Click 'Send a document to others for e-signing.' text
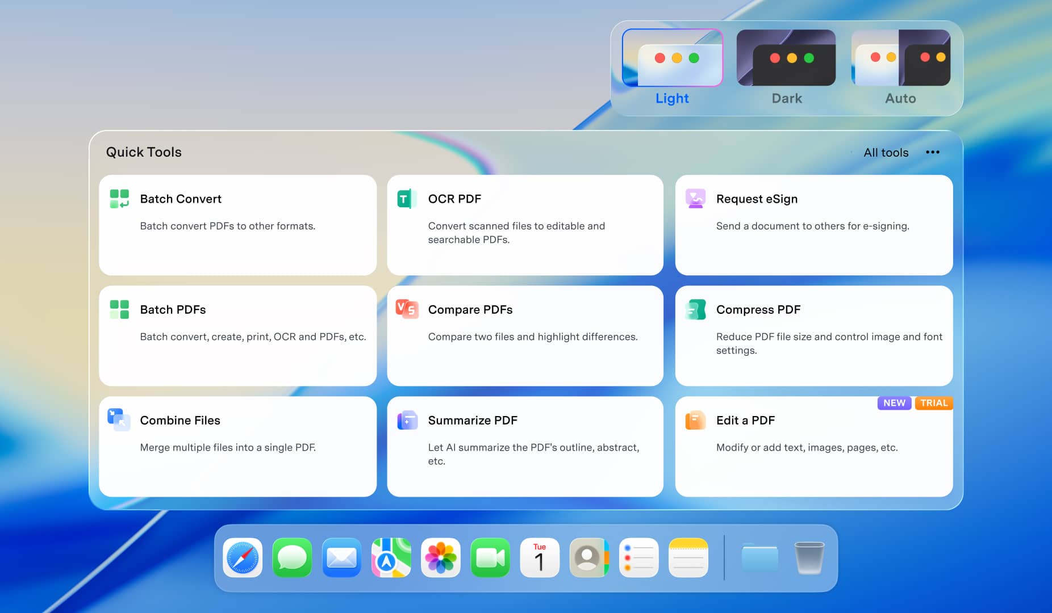 coord(812,226)
